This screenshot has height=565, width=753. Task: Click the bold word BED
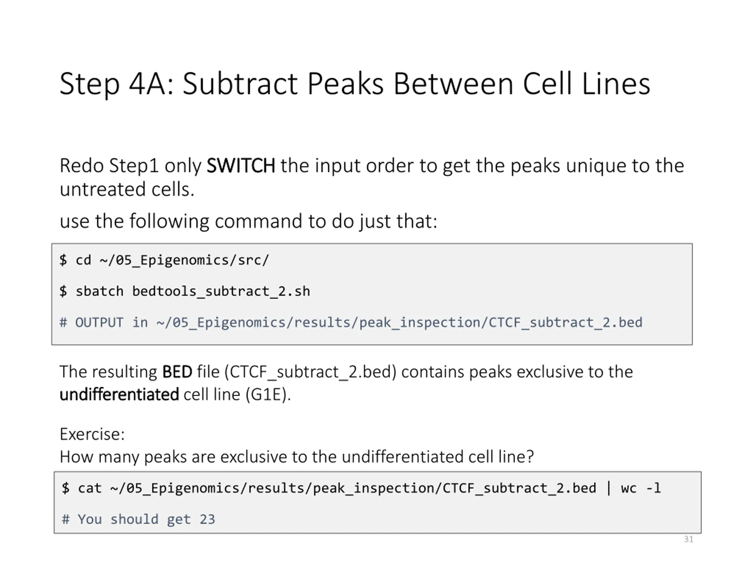click(177, 372)
